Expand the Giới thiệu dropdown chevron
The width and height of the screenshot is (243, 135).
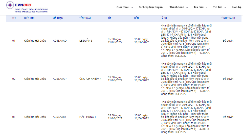coord(132,7)
